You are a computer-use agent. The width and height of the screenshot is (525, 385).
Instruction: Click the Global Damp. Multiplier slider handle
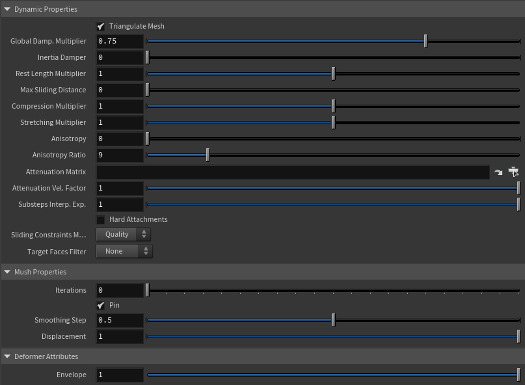425,41
